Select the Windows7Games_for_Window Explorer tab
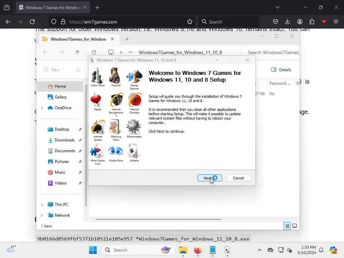Viewport: 344px width, 258px height. pos(78,39)
